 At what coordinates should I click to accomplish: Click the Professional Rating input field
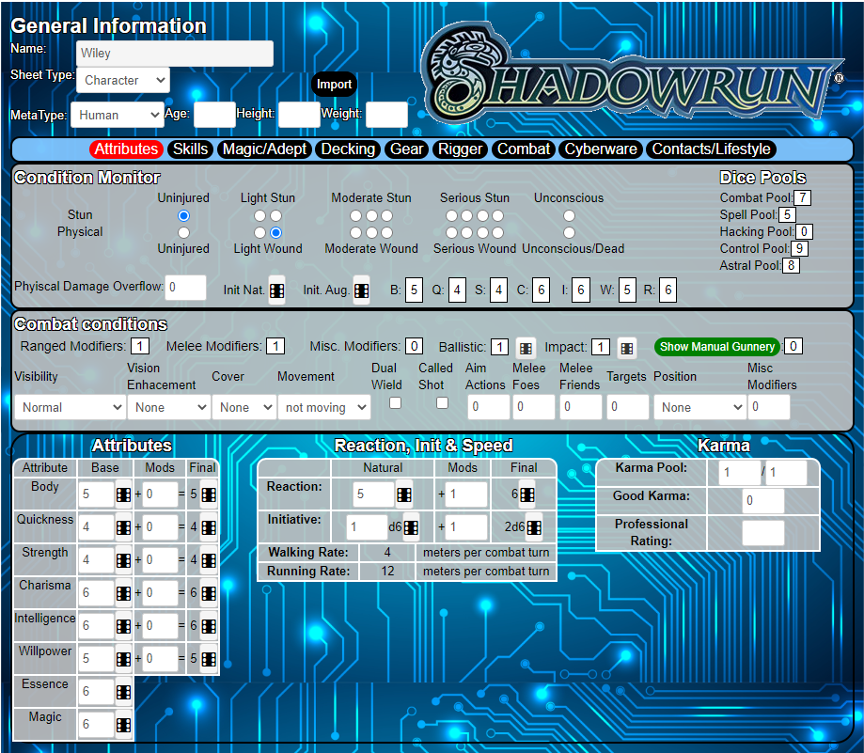tap(763, 533)
